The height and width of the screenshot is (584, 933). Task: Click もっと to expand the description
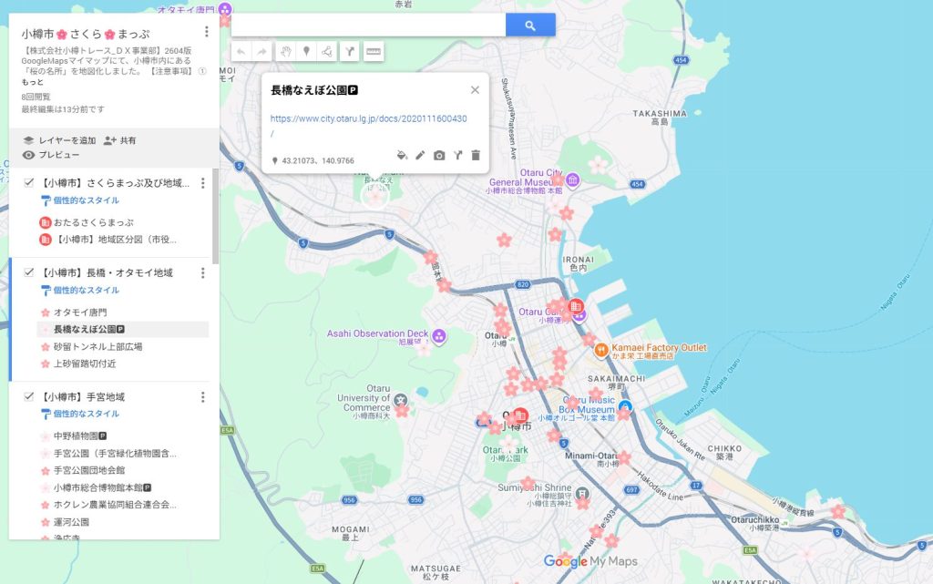click(x=33, y=82)
